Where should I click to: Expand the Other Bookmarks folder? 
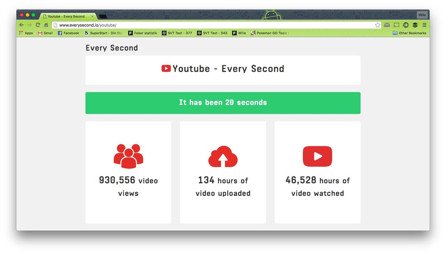click(x=409, y=33)
